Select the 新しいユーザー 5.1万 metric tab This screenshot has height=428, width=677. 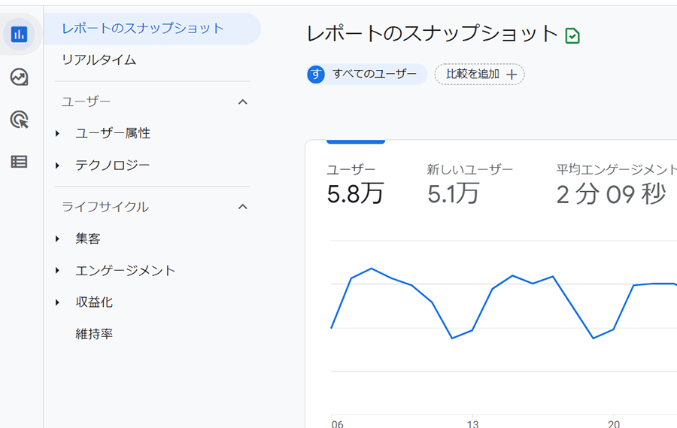tap(469, 184)
